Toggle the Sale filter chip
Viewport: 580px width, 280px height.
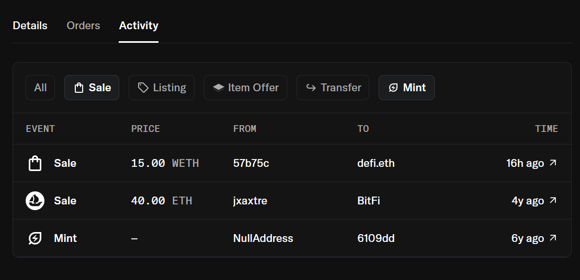[x=92, y=88]
